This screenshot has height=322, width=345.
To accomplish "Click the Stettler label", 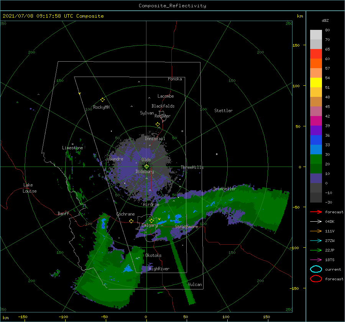I will pos(223,111).
